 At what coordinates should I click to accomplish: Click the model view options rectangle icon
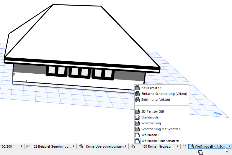tap(29, 146)
